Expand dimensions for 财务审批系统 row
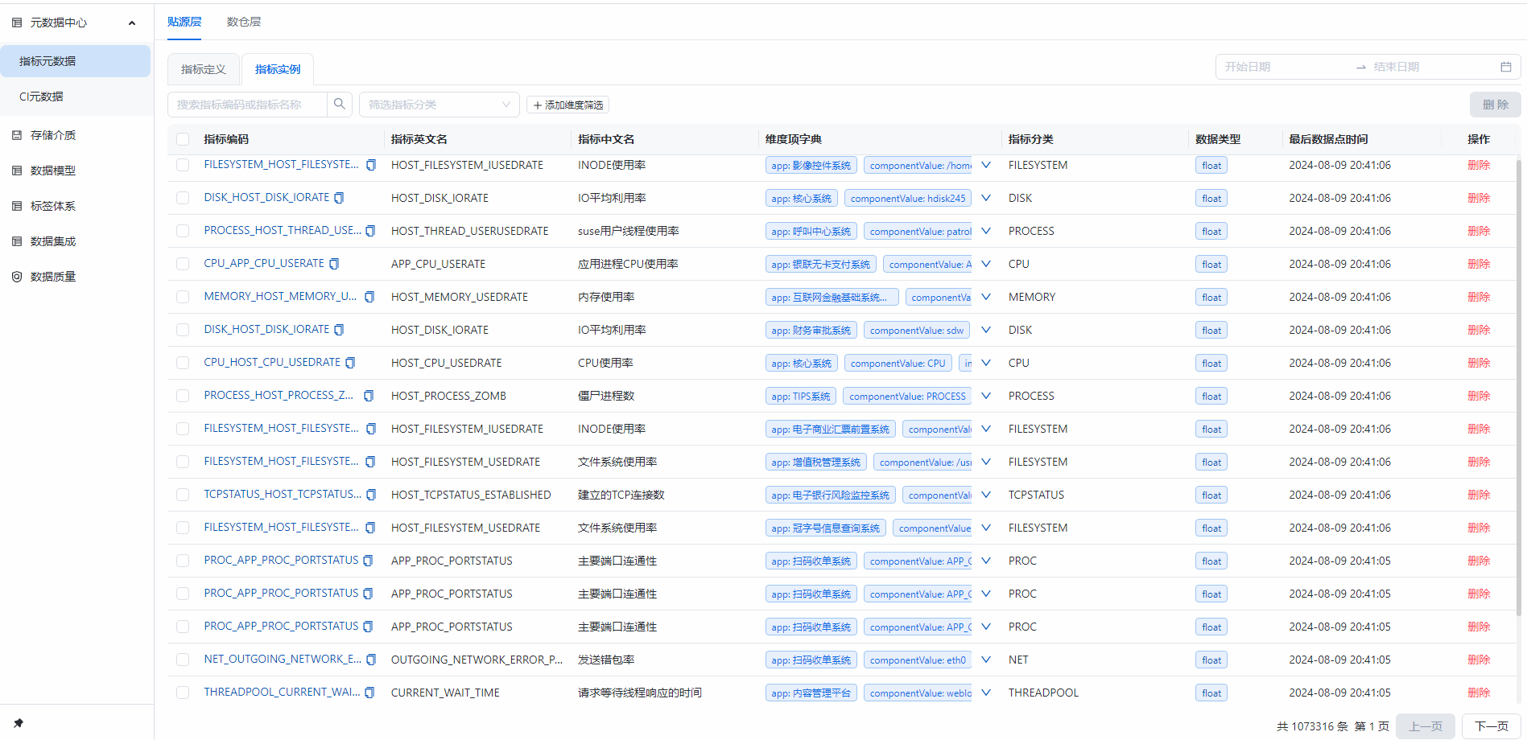 pyautogui.click(x=986, y=330)
